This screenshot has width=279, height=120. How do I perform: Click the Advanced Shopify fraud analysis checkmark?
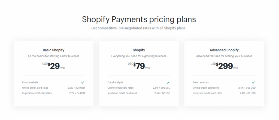tap(253, 82)
